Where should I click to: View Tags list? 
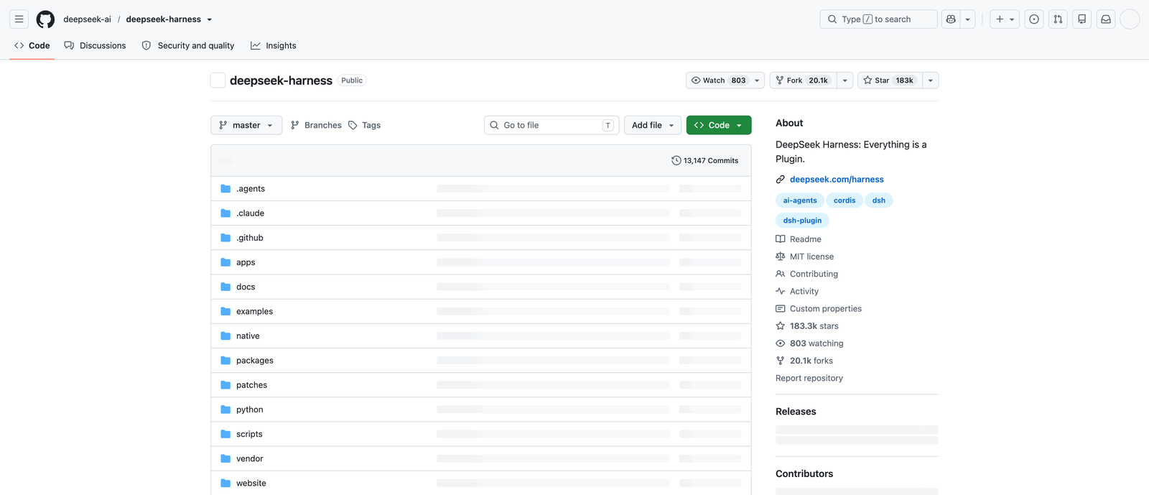[x=365, y=125]
